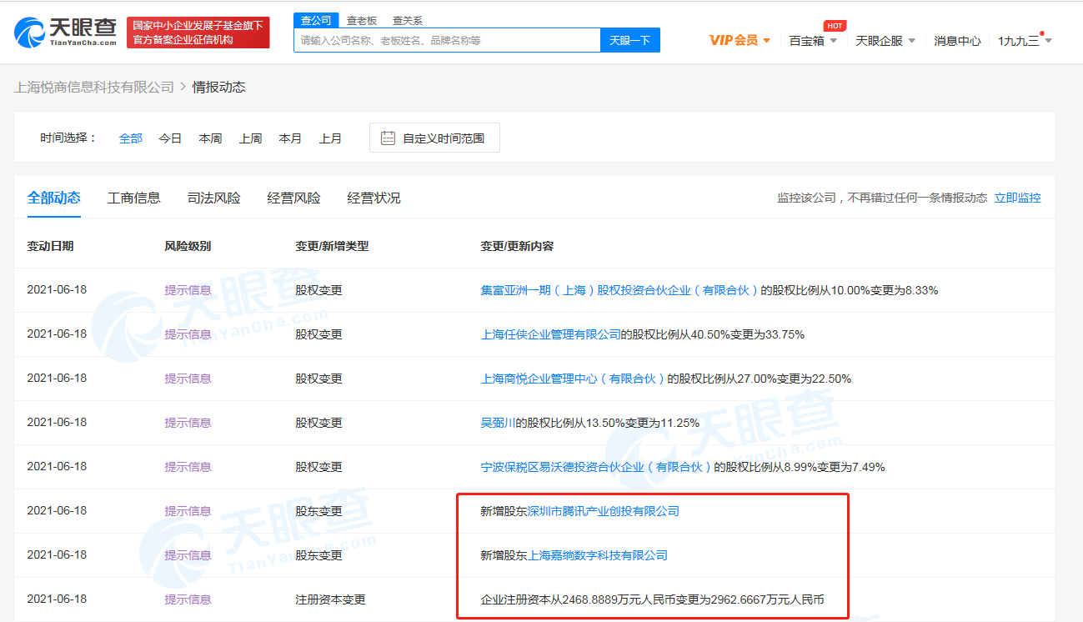Open the 工商信息 tab

point(134,198)
